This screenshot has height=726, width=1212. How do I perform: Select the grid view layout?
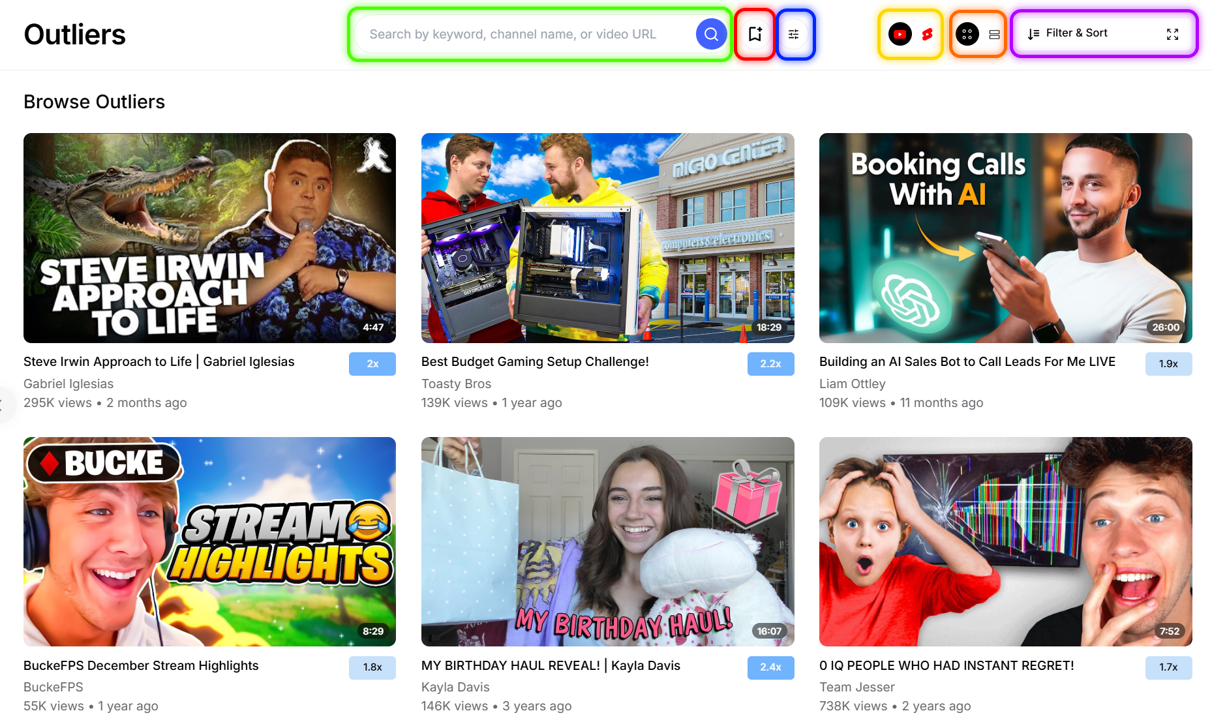click(967, 34)
